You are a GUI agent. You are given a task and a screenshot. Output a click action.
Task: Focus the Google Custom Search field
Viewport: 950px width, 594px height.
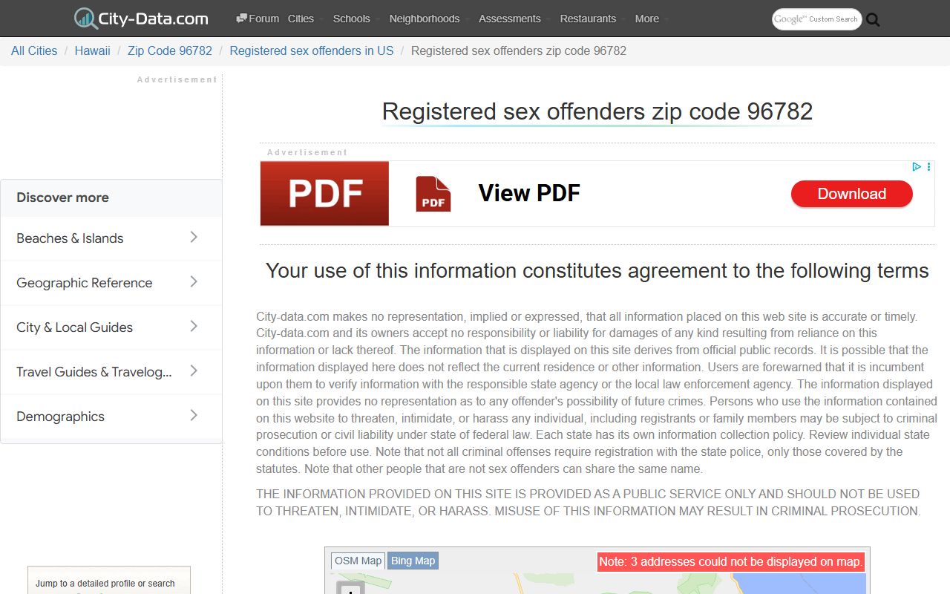tap(816, 19)
